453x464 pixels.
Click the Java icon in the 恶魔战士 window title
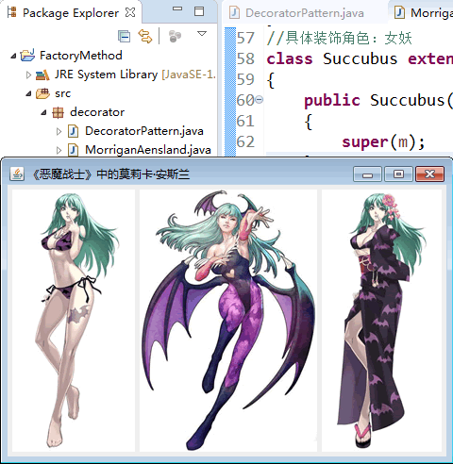tap(17, 174)
